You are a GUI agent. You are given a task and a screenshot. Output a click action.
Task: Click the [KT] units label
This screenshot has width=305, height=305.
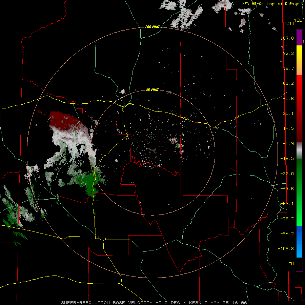pyautogui.click(x=289, y=23)
